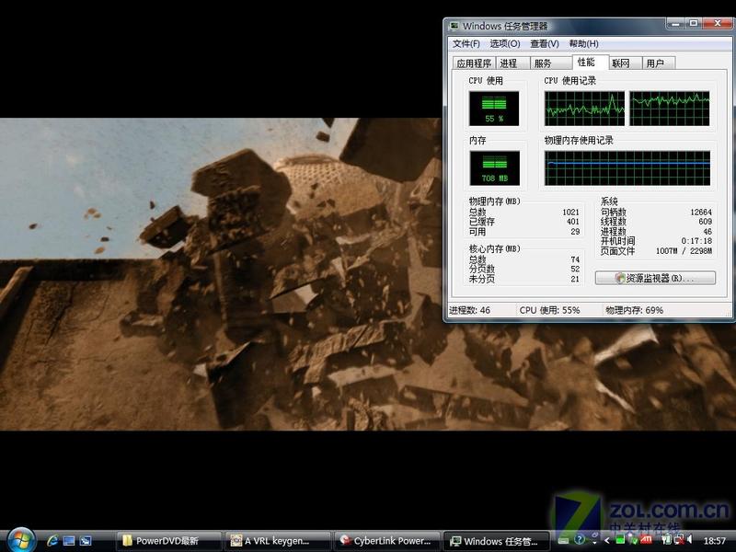736x552 pixels.
Task: Click the green Task Manager CPU tray icon
Action: pyautogui.click(x=620, y=540)
